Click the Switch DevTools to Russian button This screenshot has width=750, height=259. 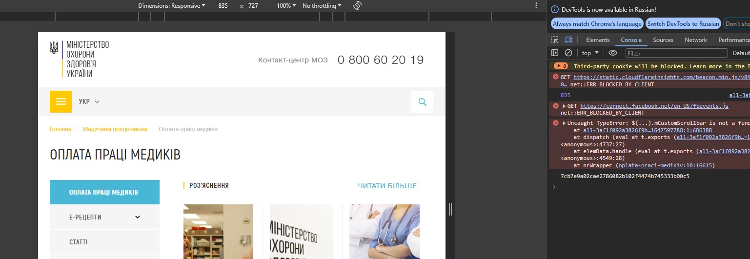(683, 23)
